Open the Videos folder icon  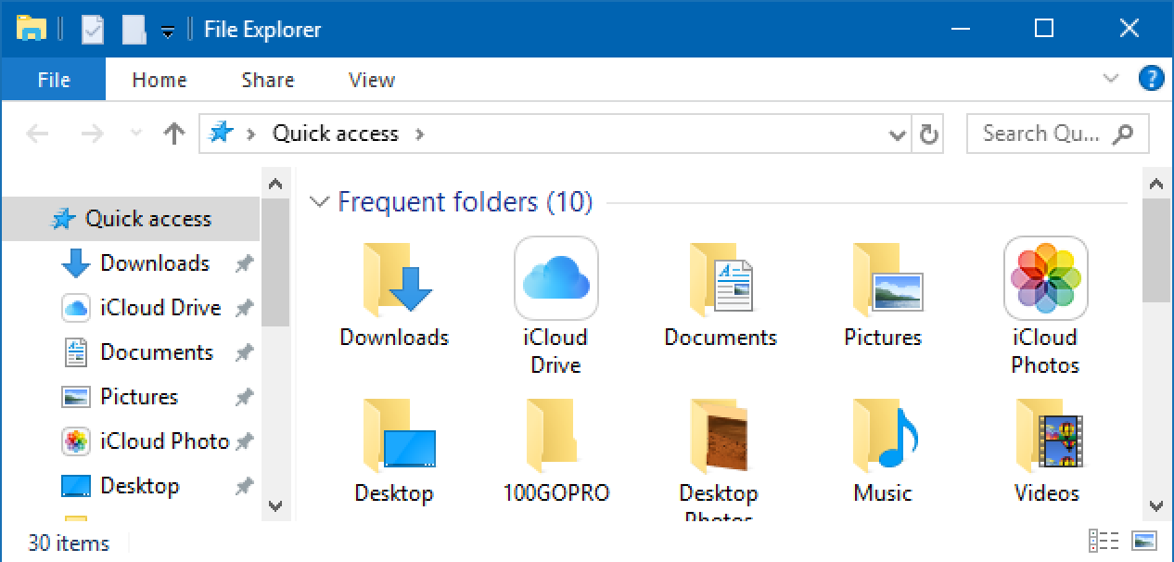pos(1047,434)
